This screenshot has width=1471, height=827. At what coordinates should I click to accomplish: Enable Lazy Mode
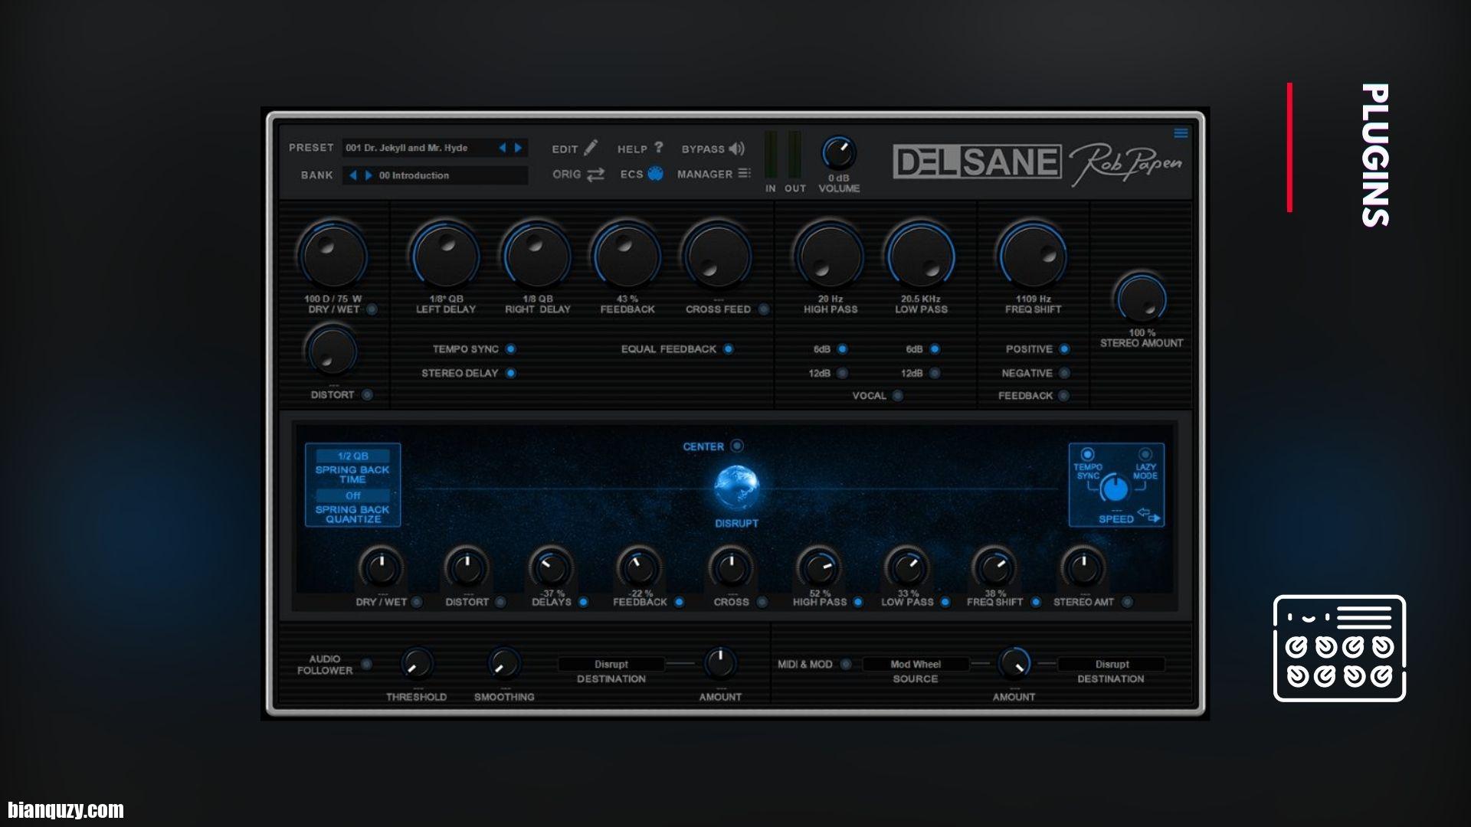[x=1145, y=454]
